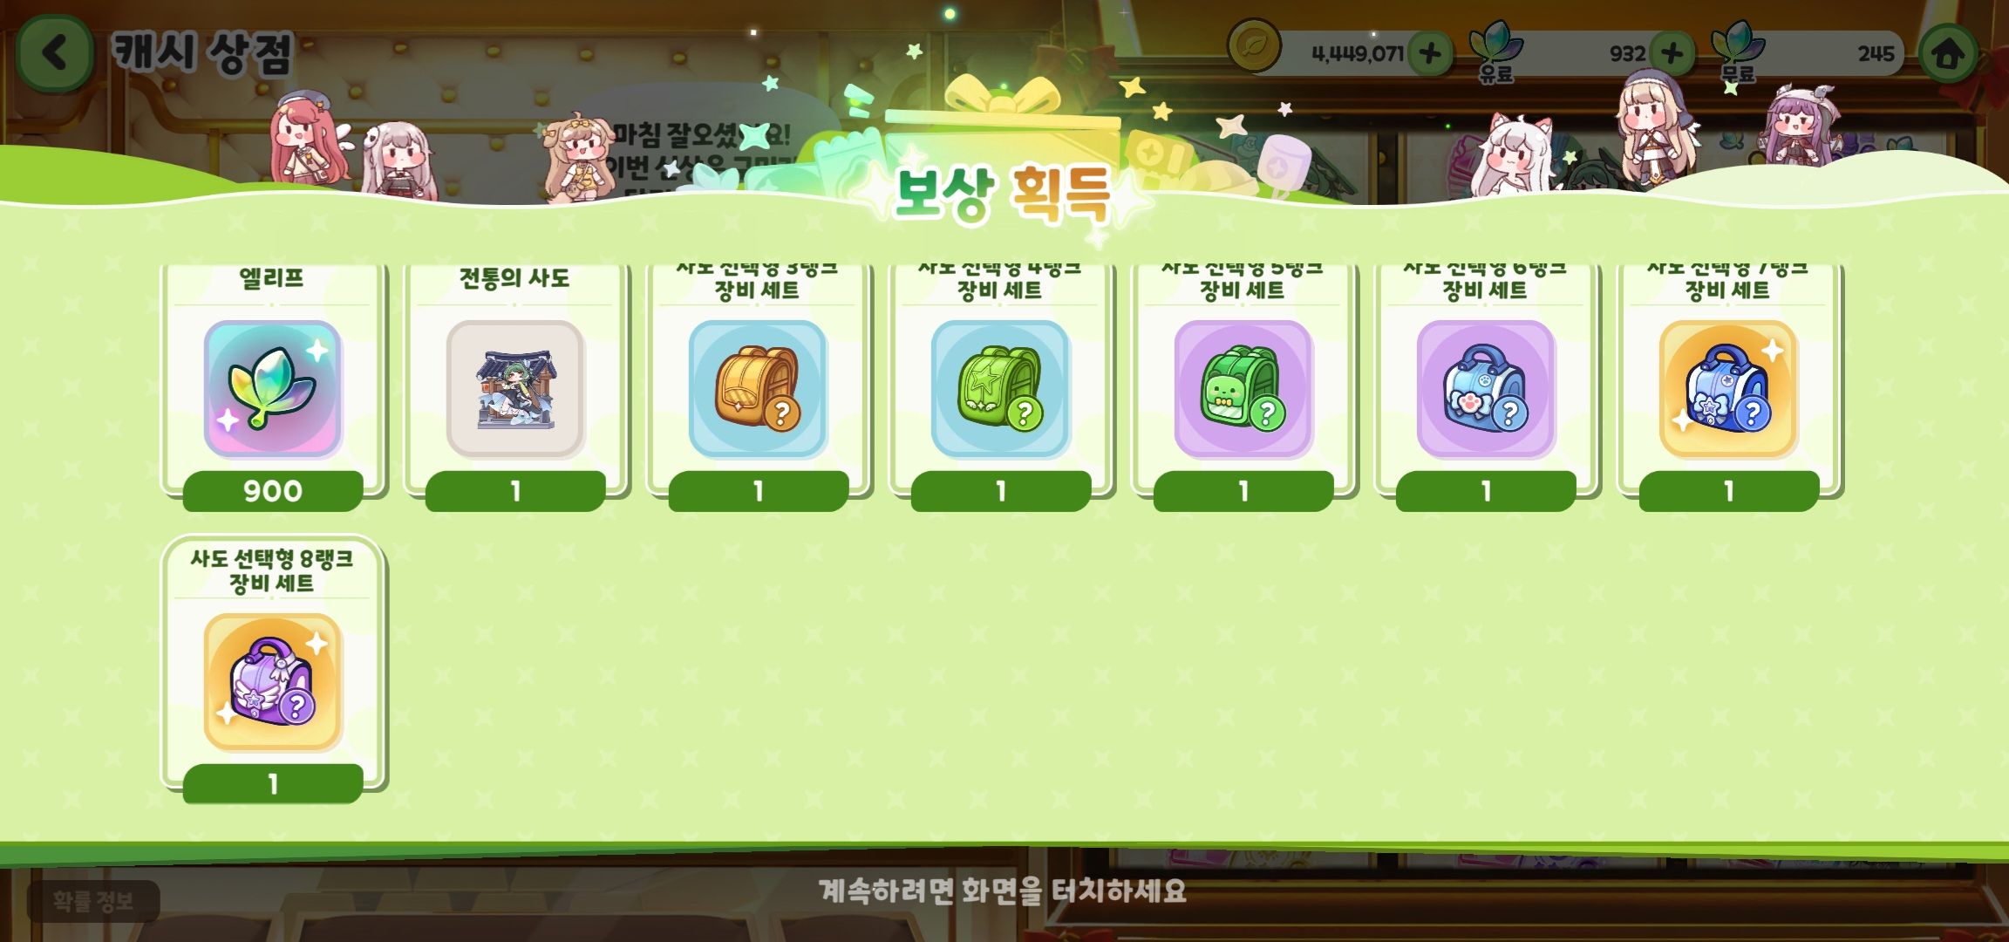This screenshot has height=942, width=2009.
Task: Open the 확률 정보 probability info button
Action: (x=93, y=901)
